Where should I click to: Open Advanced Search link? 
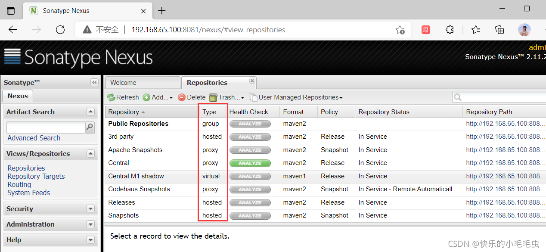point(34,138)
